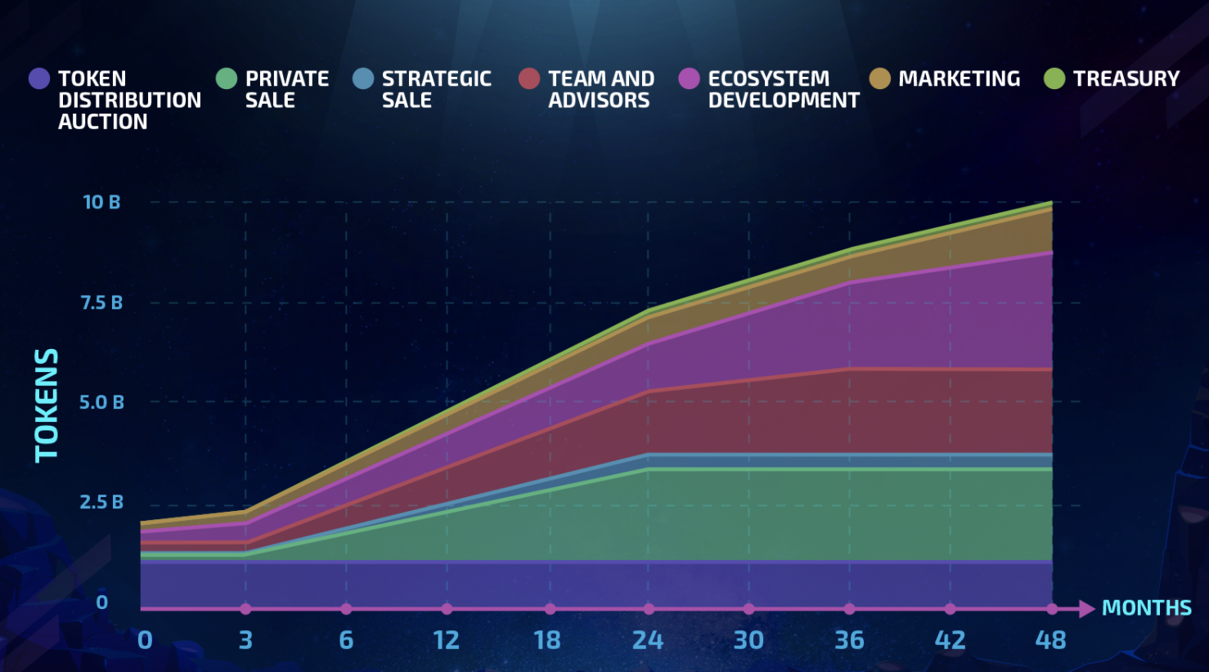This screenshot has width=1209, height=672.
Task: Click the month 18 label below axis
Action: (x=547, y=640)
